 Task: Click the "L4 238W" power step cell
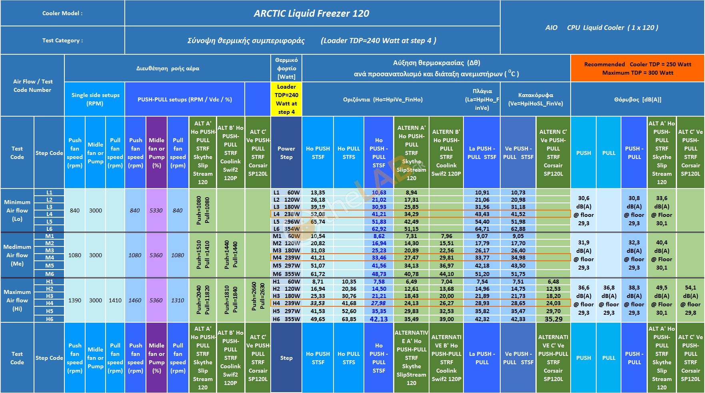click(x=286, y=214)
